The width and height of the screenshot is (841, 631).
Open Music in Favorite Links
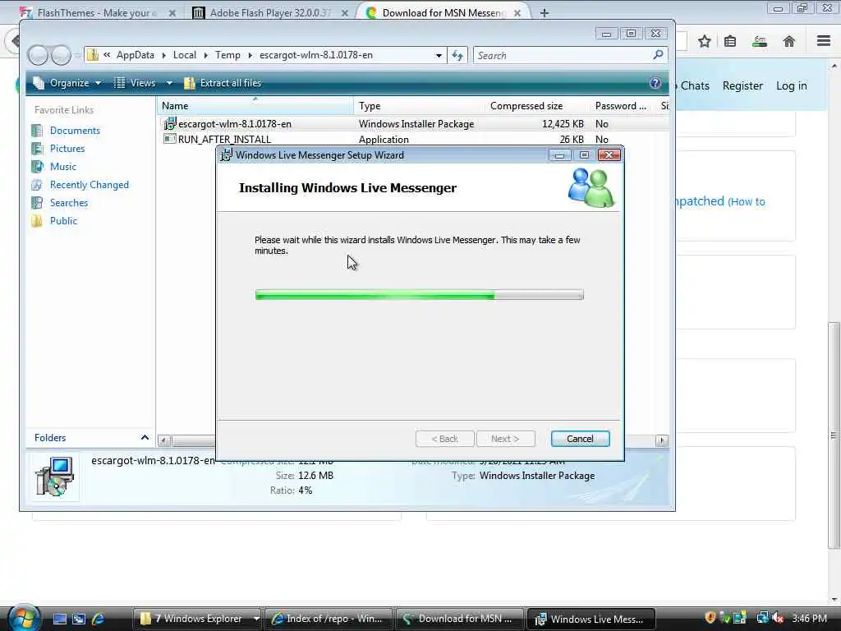pyautogui.click(x=62, y=166)
